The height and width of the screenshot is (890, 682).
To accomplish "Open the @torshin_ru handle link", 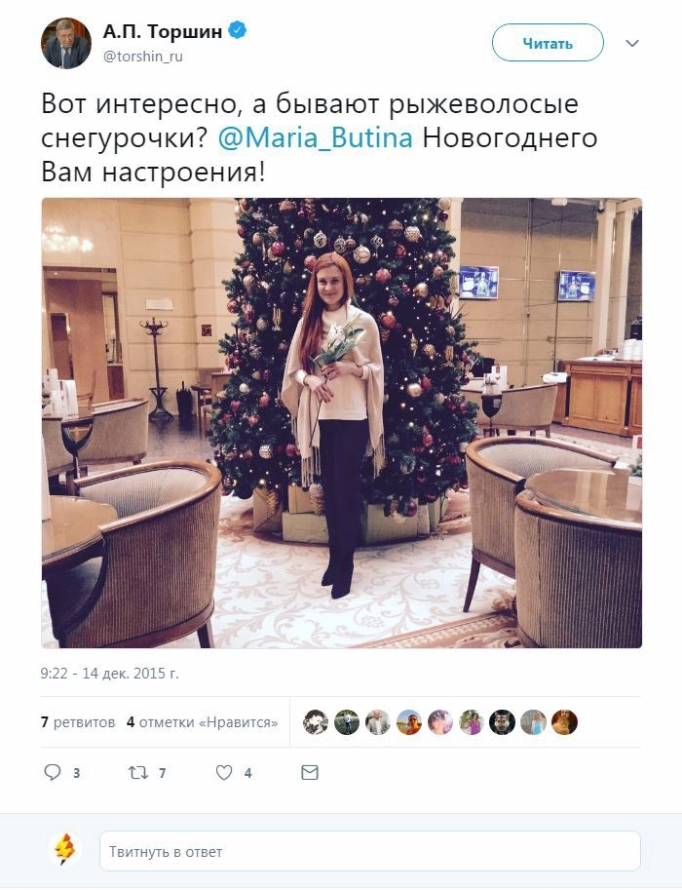I will 143,57.
